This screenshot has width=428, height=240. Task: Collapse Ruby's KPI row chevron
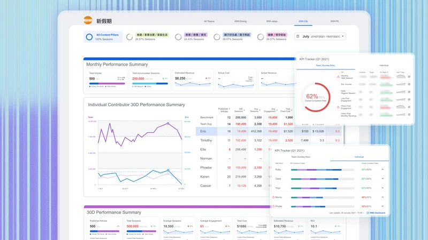pos(383,170)
